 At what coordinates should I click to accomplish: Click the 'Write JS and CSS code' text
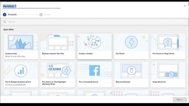(x=15, y=56)
